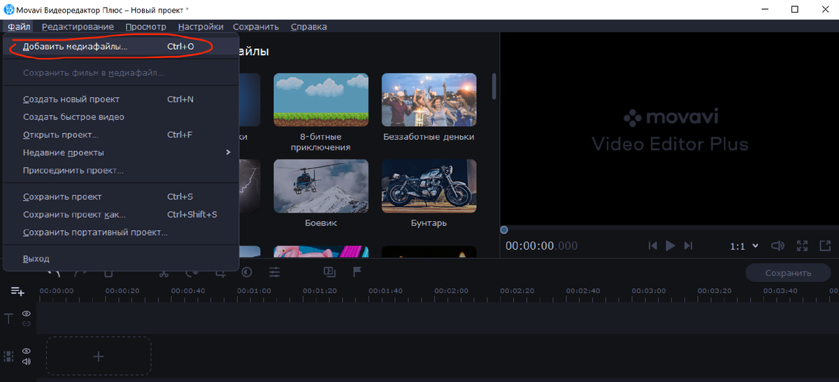This screenshot has height=382, width=839.
Task: Select the video track filmstrip icon
Action: click(9, 356)
